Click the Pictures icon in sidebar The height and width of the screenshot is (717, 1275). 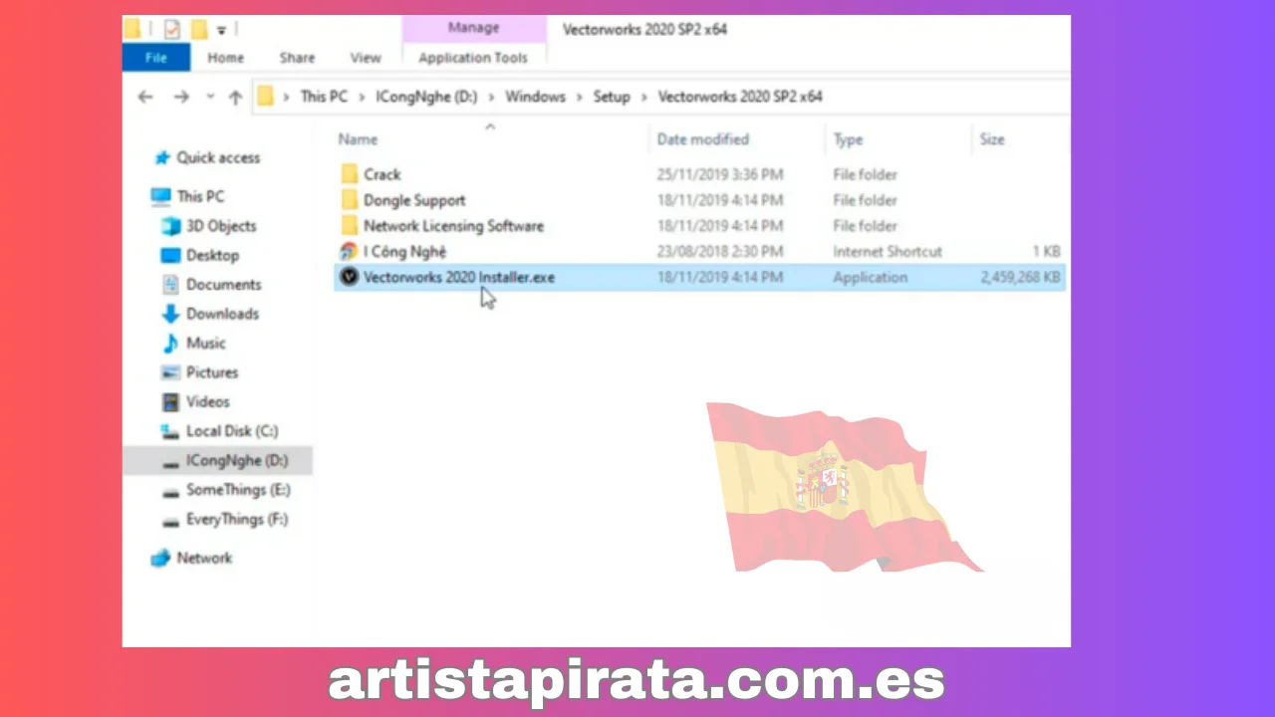click(170, 372)
